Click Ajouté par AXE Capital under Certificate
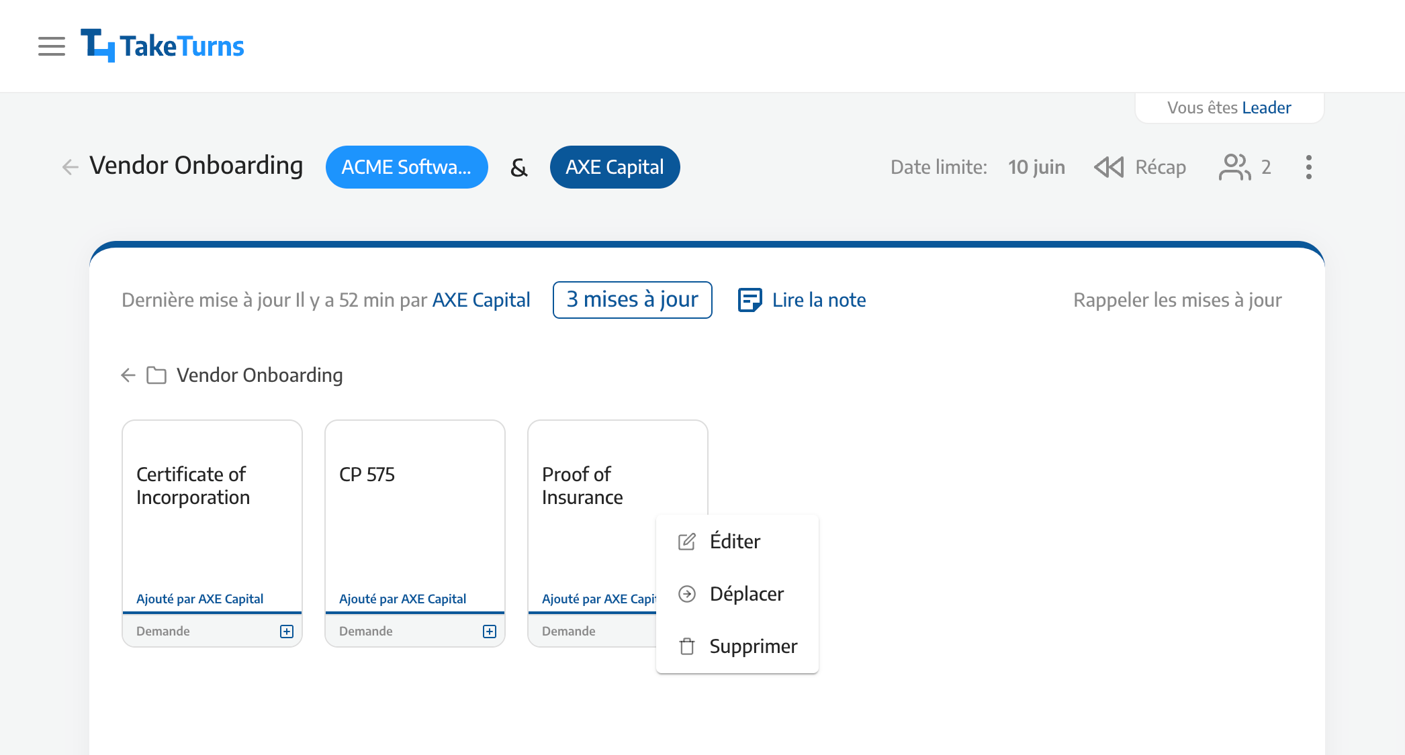 pos(199,599)
